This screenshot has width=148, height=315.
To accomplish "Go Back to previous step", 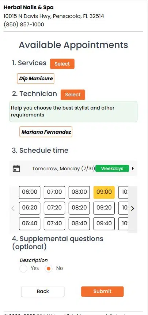I will pyautogui.click(x=43, y=291).
